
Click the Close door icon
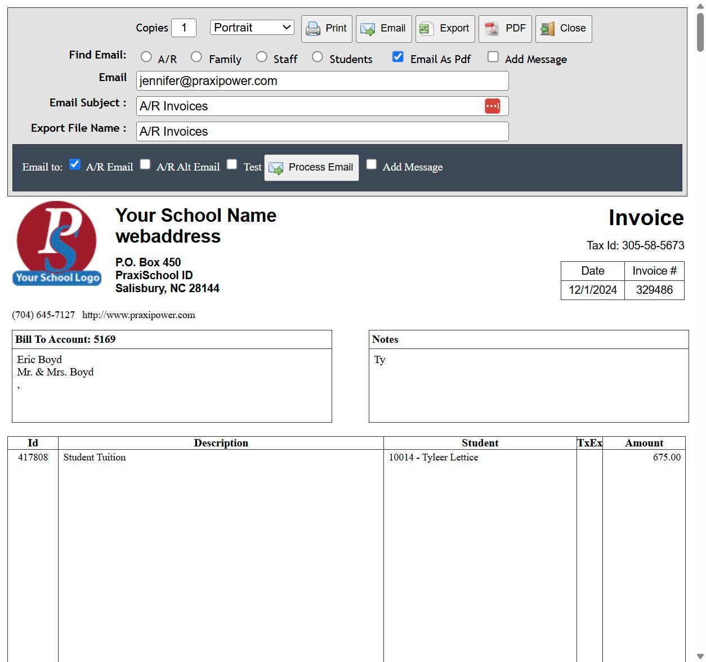click(547, 29)
